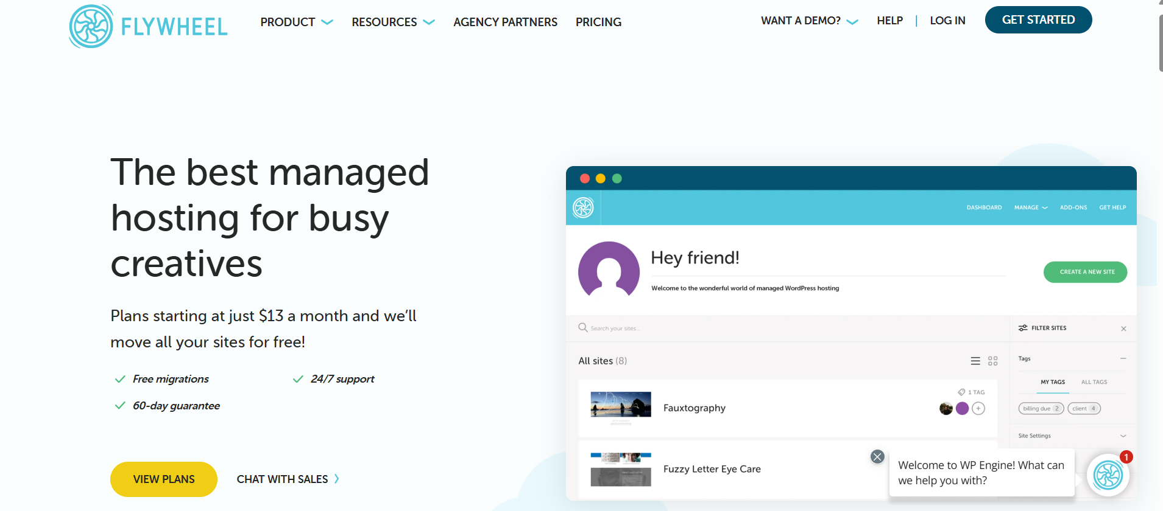Viewport: 1163px width, 511px height.
Task: Click the Fauxtography site name
Action: pyautogui.click(x=695, y=408)
